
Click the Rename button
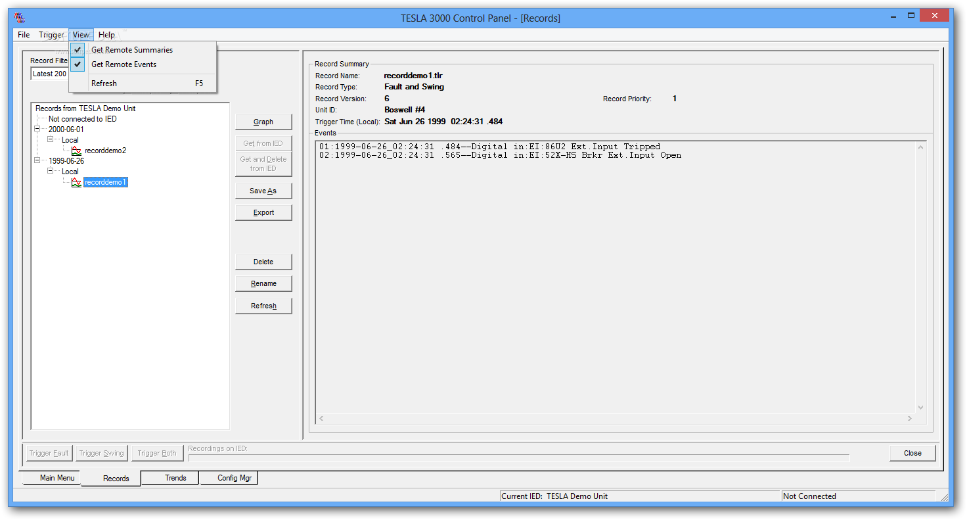point(263,283)
